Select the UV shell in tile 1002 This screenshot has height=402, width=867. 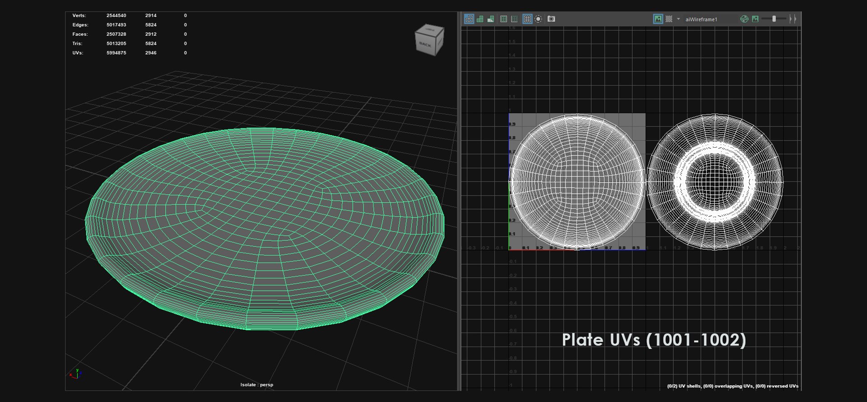(x=715, y=182)
